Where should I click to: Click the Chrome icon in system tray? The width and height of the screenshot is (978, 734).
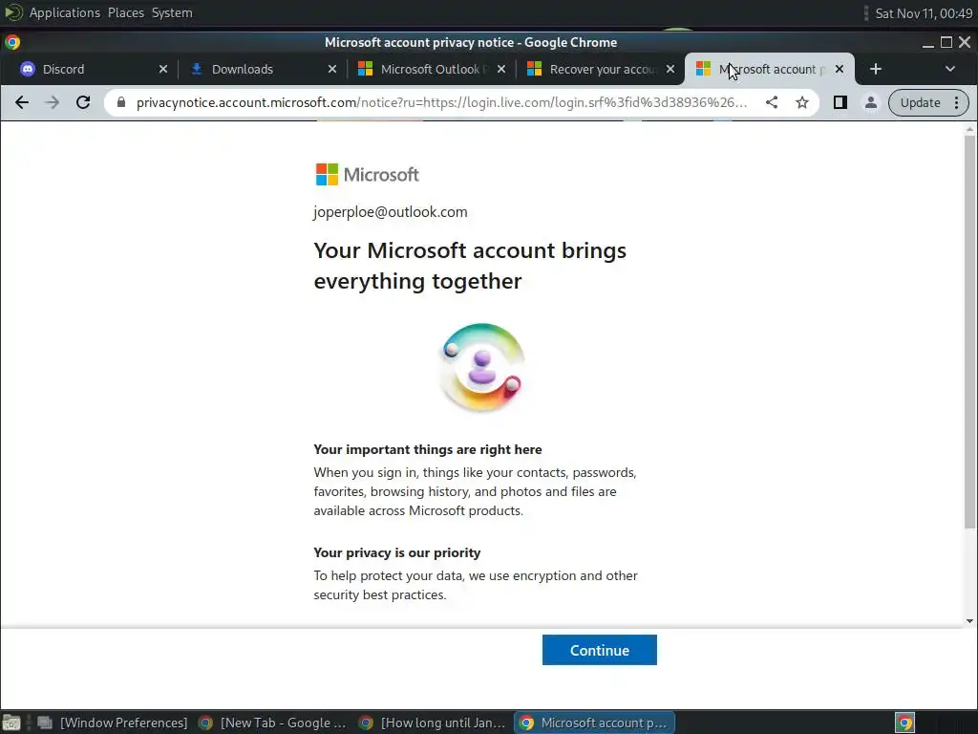point(904,723)
